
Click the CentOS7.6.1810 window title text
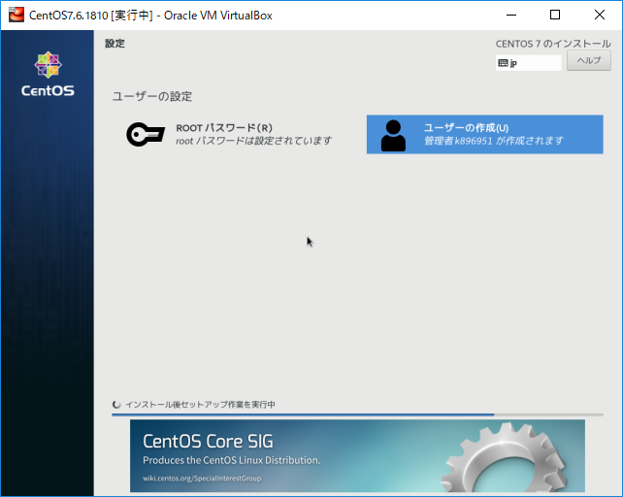150,16
